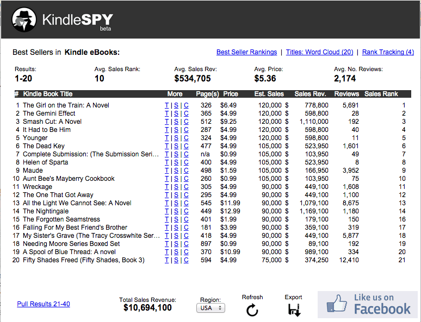Screen dimensions: 421x322
Task: Click the $12.99 price cell
Action: tap(230, 211)
